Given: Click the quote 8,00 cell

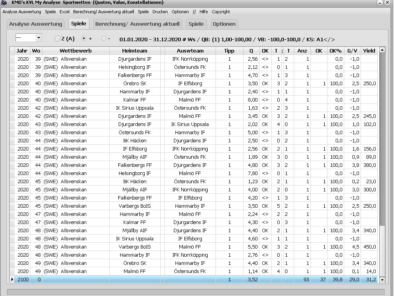Looking at the screenshot, I should click(251, 100).
